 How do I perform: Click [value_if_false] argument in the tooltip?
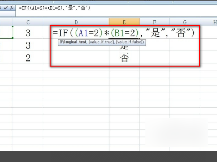tap(129, 42)
